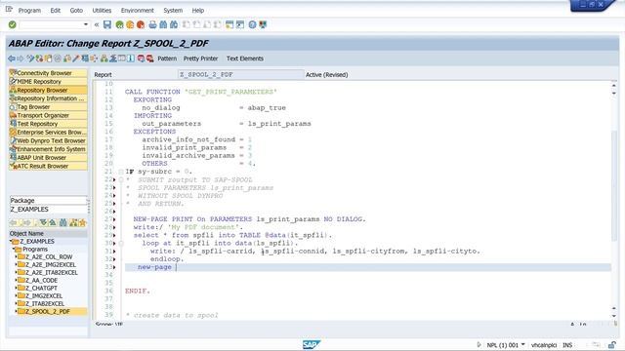
Task: Collapse the Z_EXAMPLES tree node
Action: [11, 241]
